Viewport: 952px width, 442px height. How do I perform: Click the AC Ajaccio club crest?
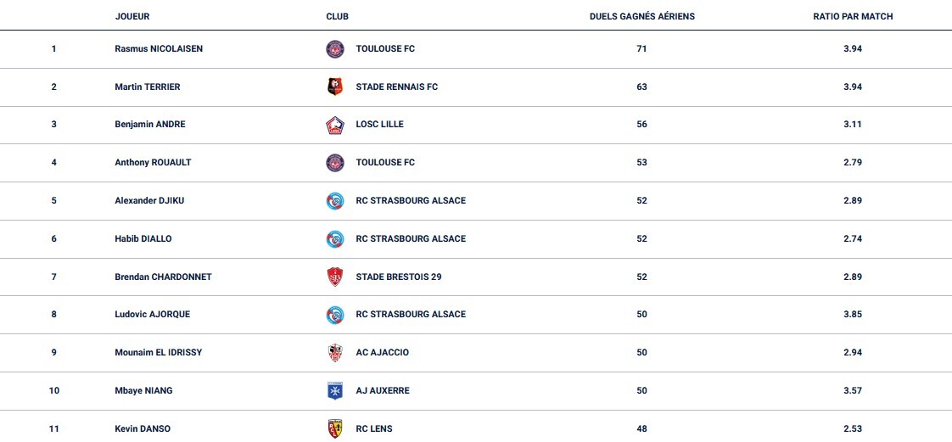[x=335, y=353]
